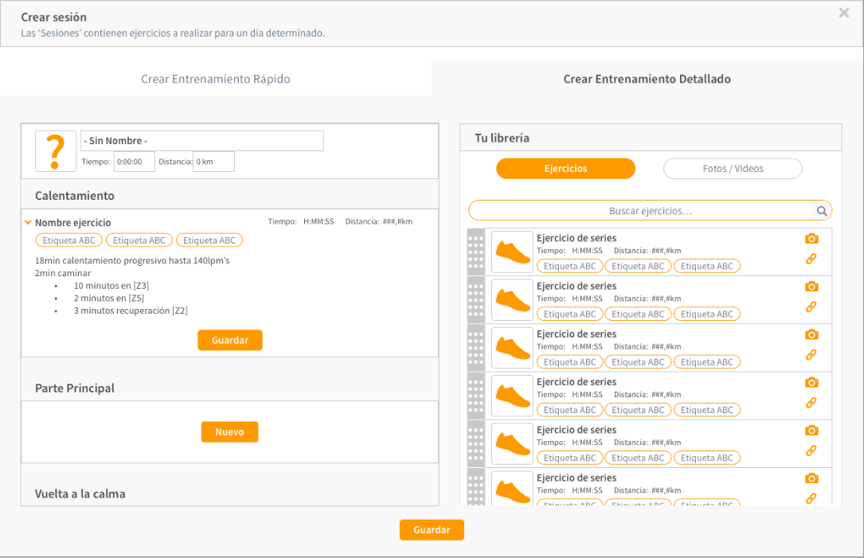Viewport: 864px width, 558px height.
Task: Switch library to Fotos / Videos
Action: click(733, 169)
